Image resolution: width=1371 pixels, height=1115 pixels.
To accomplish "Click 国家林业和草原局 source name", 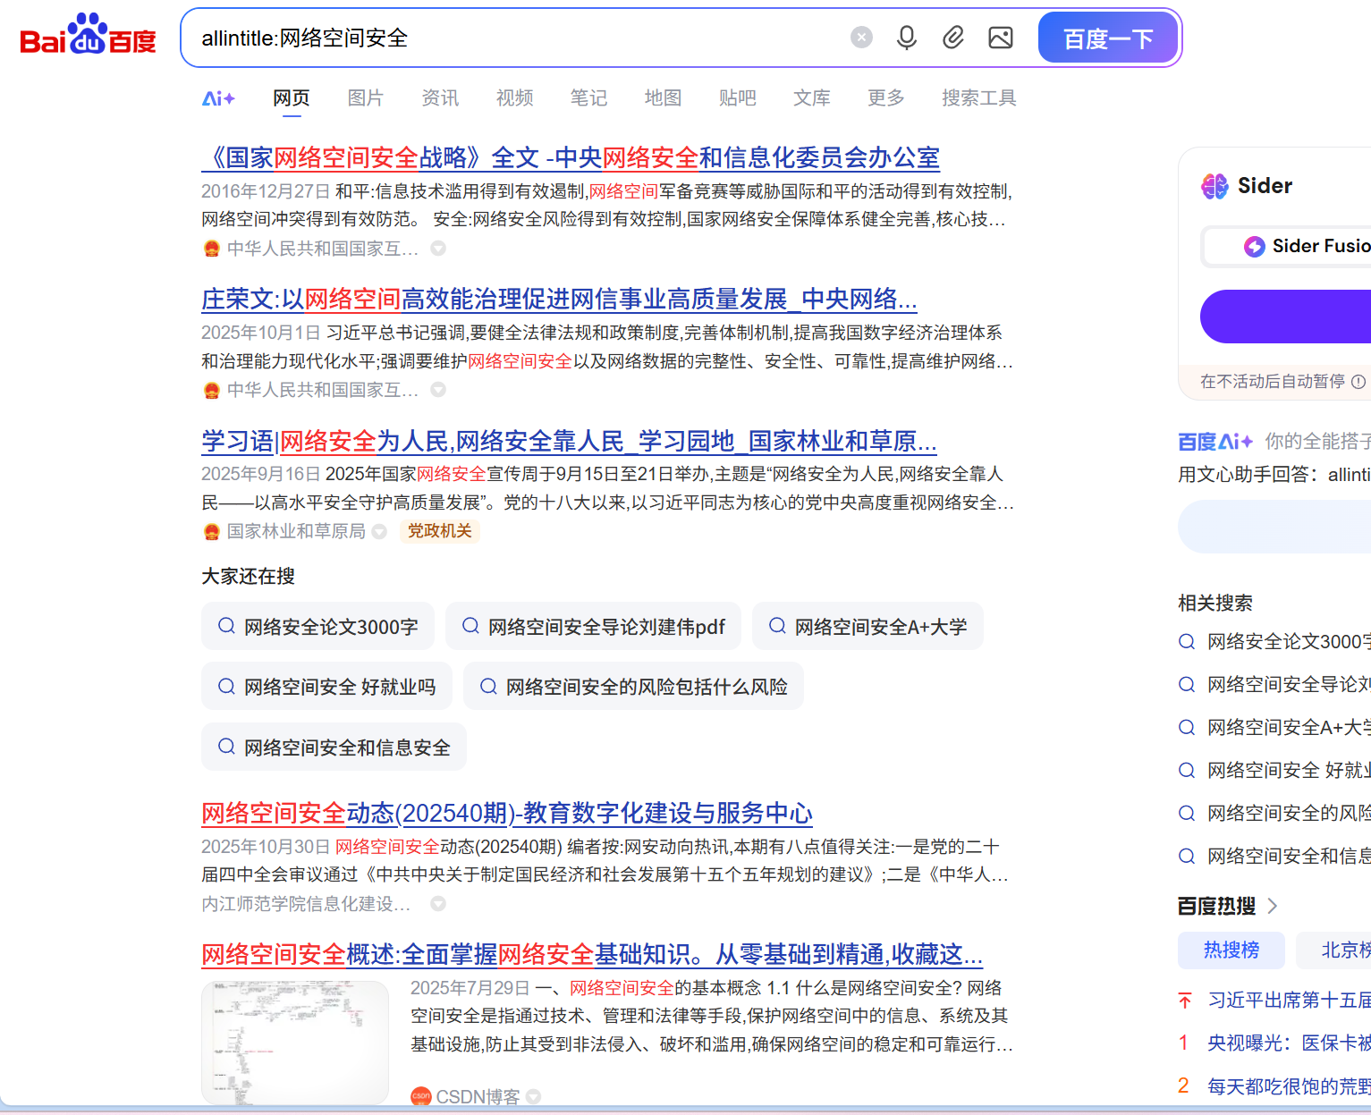I will coord(296,532).
